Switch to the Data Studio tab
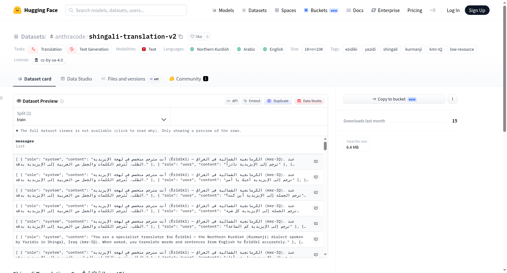This screenshot has height=273, width=507. click(76, 79)
